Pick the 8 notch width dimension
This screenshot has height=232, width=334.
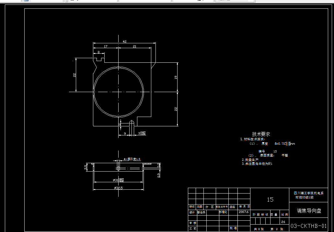[x=98, y=52]
